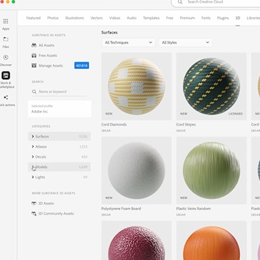Screen dimensions: 260x260
Task: Open the orange ribbed sphere thumbnail
Action: tap(211, 240)
